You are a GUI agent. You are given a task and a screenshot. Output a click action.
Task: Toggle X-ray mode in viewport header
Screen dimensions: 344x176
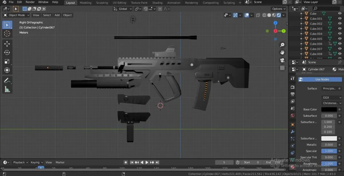point(258,15)
